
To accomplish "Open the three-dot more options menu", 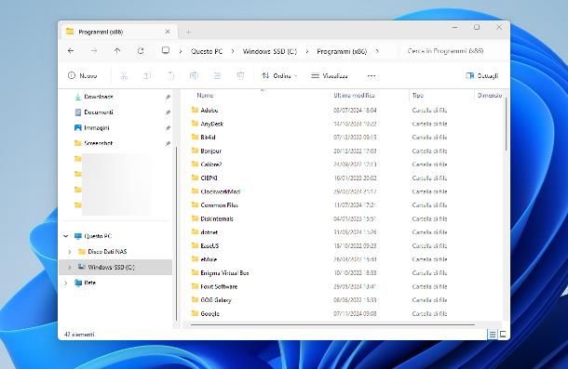I will click(x=372, y=76).
